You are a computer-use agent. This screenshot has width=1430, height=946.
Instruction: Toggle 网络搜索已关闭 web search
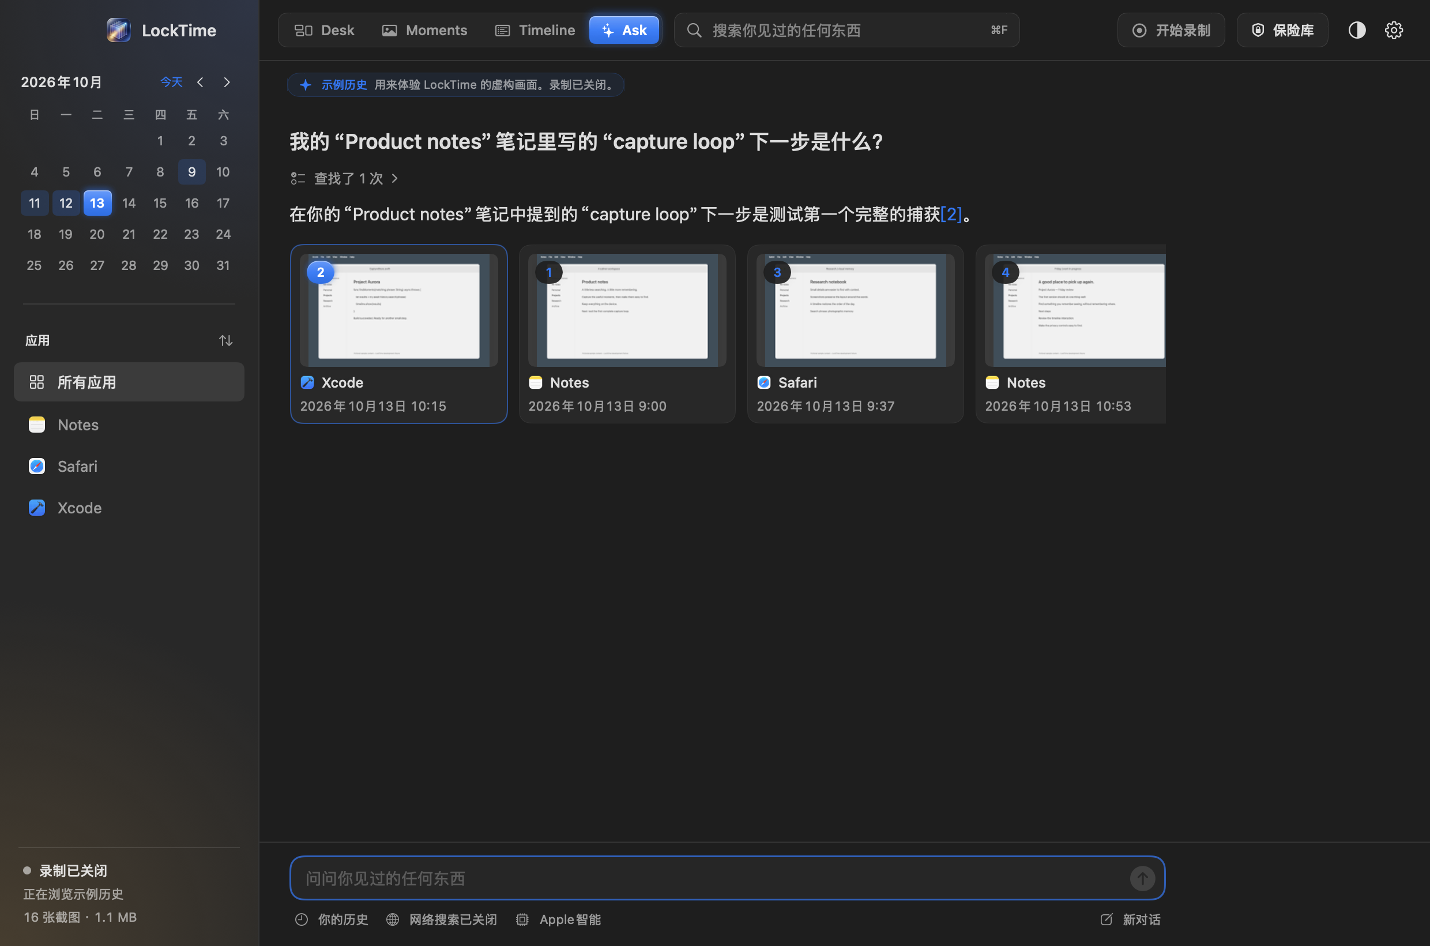point(442,919)
